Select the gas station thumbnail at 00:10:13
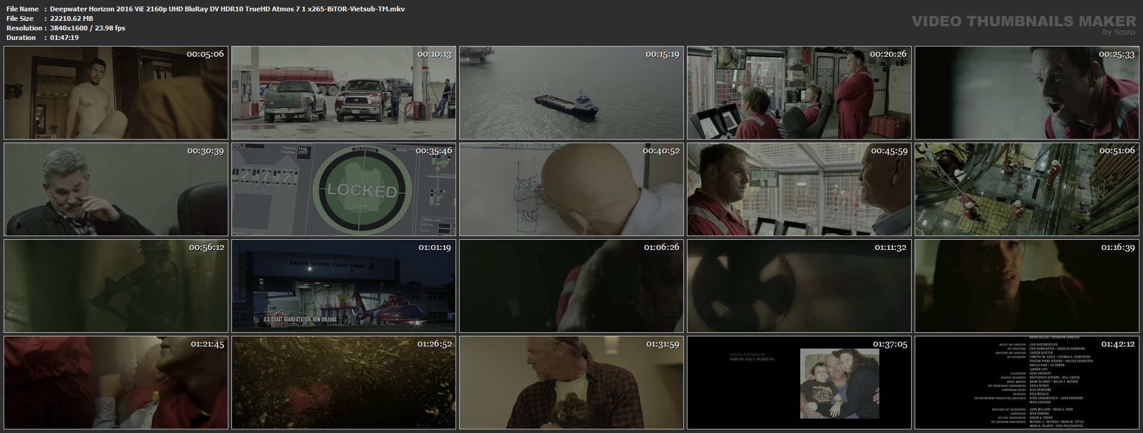This screenshot has width=1143, height=433. 343,92
